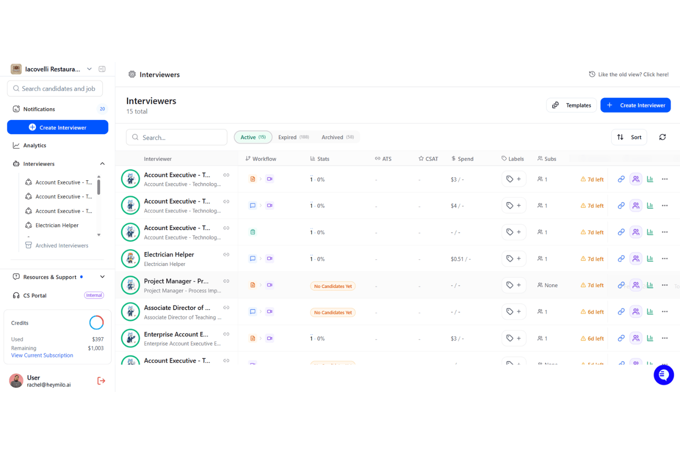Click the interviewers Search field

coord(177,137)
